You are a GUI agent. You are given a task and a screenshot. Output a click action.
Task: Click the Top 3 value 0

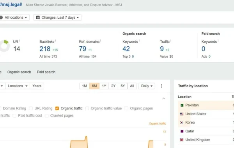[x=133, y=56]
